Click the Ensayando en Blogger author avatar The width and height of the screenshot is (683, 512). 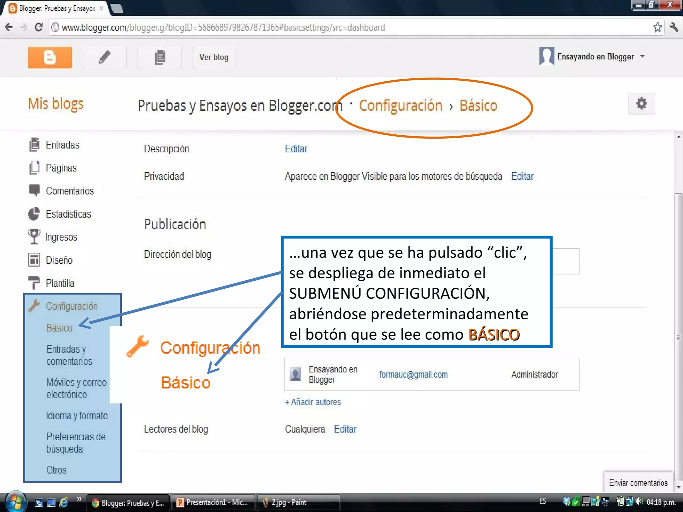point(295,374)
